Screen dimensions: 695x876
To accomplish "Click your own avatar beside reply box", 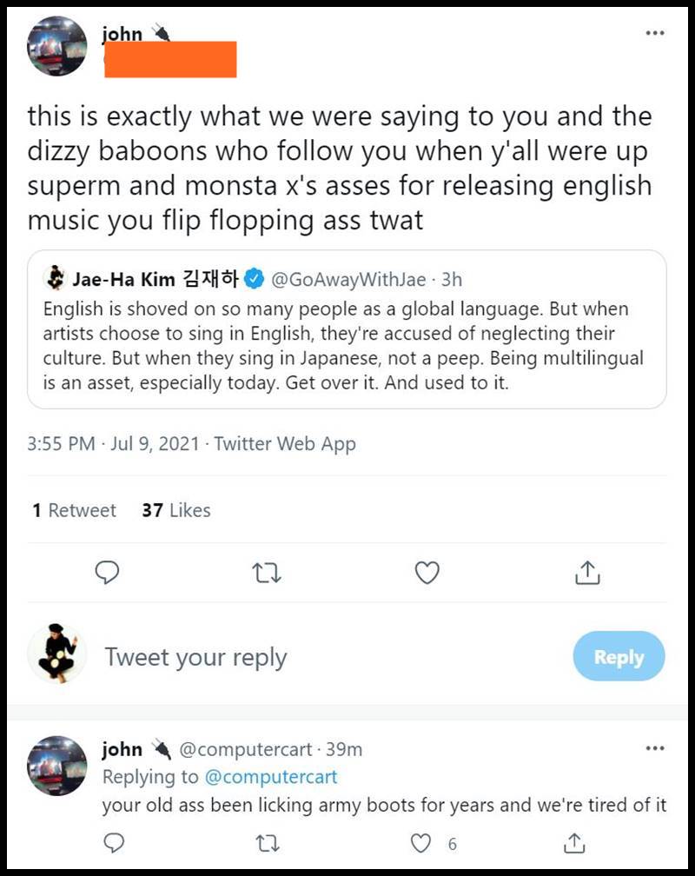I will tap(56, 653).
